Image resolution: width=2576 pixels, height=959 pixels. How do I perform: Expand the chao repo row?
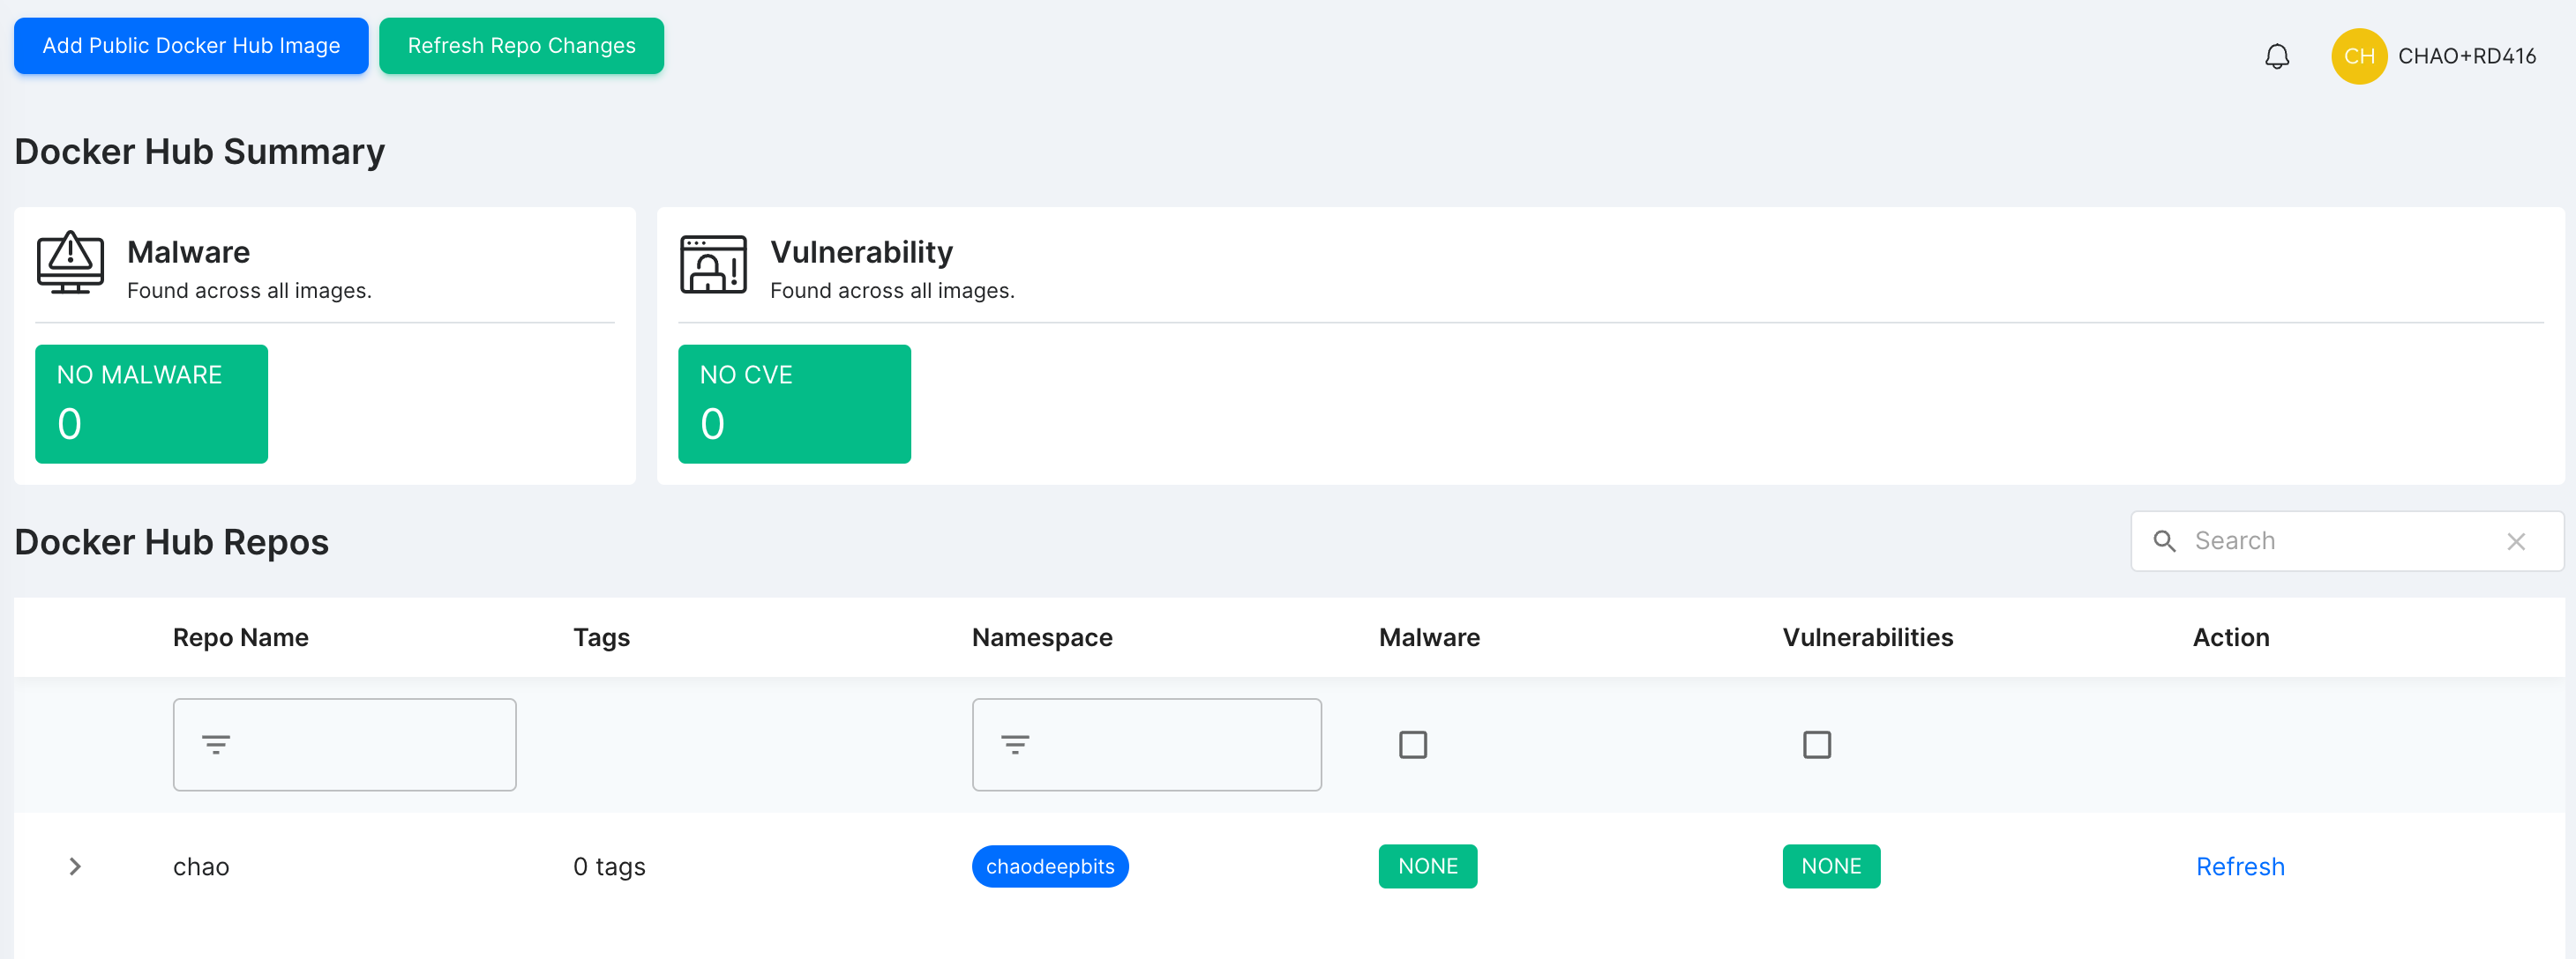click(75, 866)
